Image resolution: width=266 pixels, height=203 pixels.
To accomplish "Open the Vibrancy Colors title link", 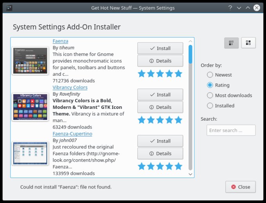I will coord(70,87).
